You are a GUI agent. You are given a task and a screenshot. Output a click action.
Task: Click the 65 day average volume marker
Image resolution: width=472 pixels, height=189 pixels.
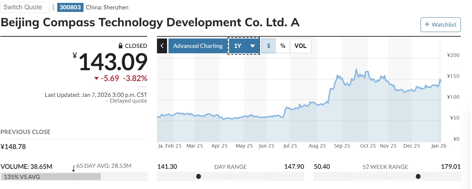click(73, 167)
